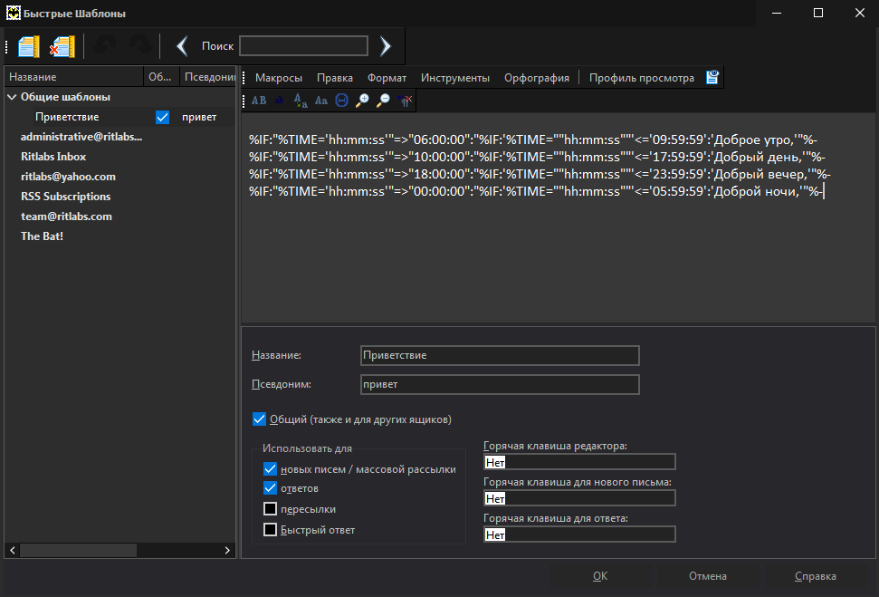Click the horizontal scrollbar thumb in template list
This screenshot has height=597, width=879.
point(79,551)
